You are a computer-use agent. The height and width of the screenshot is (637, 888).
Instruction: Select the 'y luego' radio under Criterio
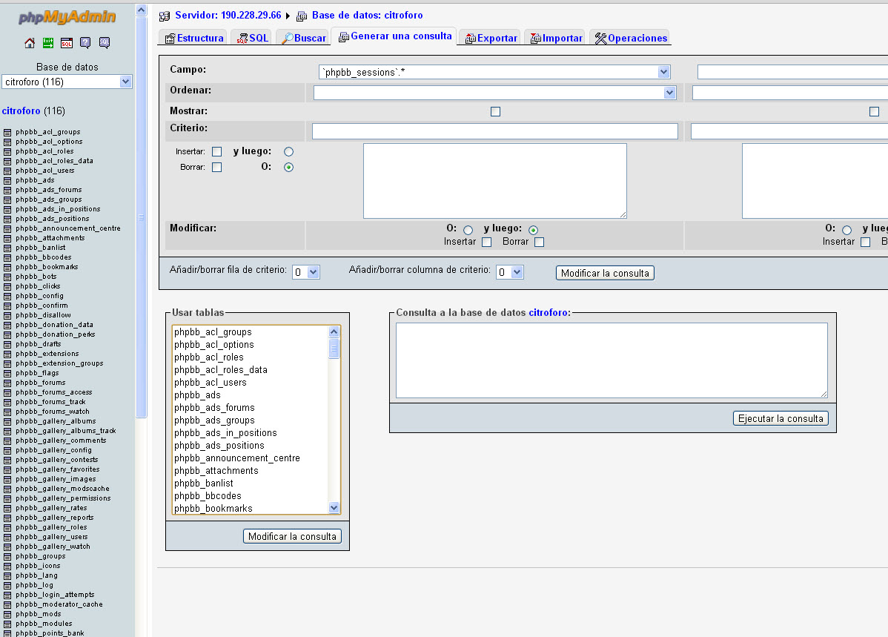[x=288, y=151]
